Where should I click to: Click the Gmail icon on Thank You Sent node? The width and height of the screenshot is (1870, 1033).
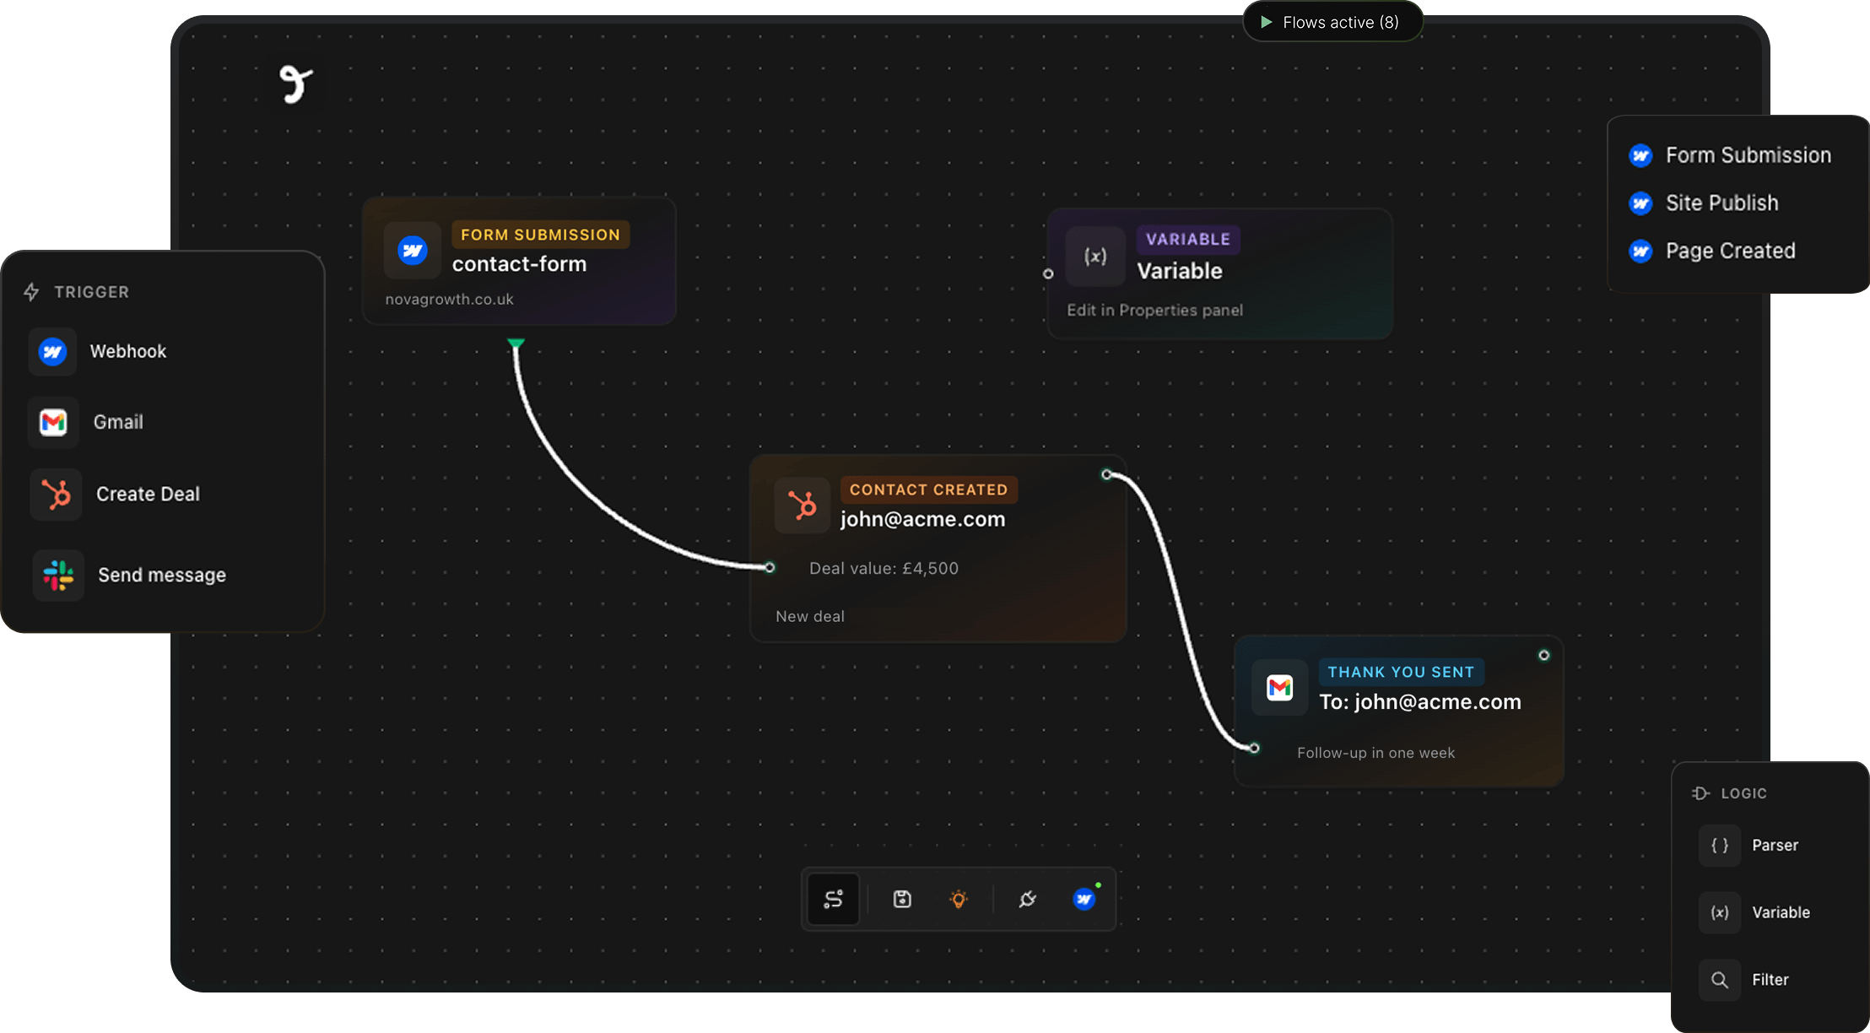click(1279, 688)
